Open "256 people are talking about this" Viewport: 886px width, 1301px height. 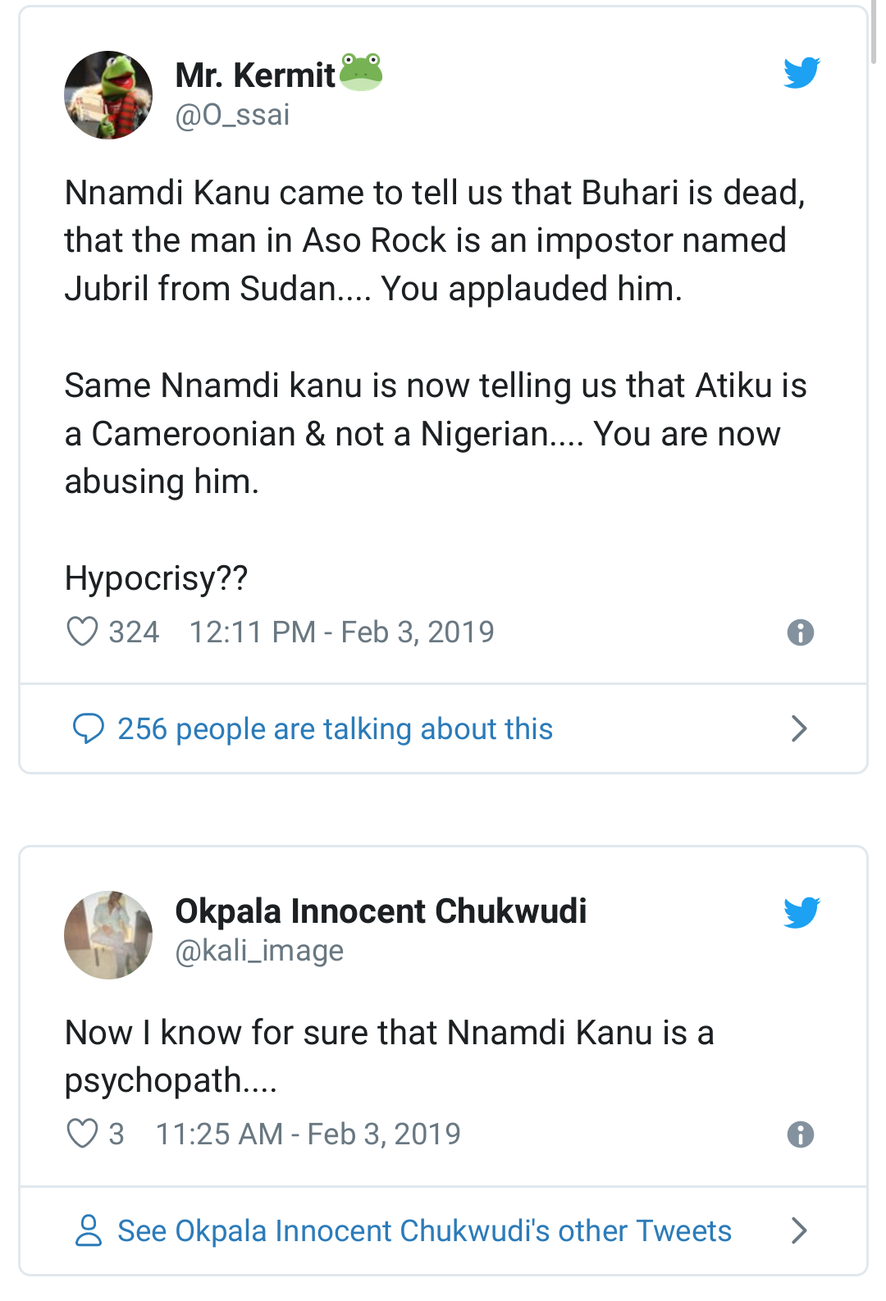[x=335, y=728]
